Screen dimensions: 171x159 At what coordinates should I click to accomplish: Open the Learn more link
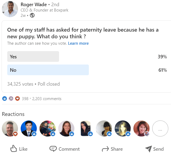[x=78, y=43]
